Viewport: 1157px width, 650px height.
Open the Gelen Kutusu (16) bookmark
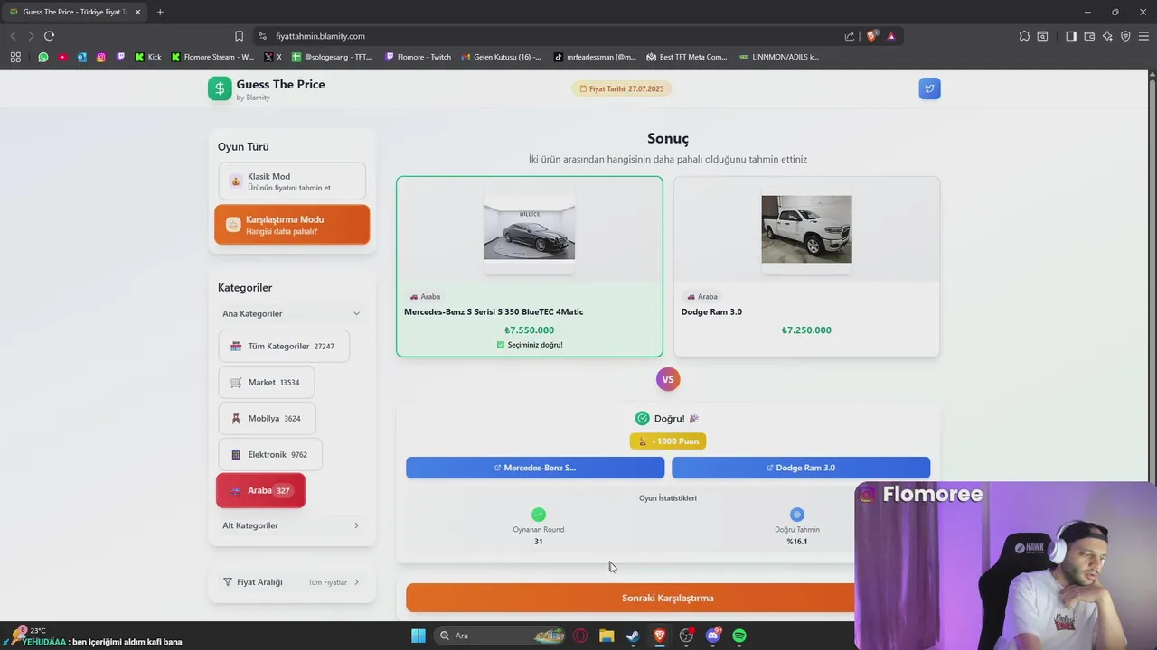pyautogui.click(x=502, y=57)
